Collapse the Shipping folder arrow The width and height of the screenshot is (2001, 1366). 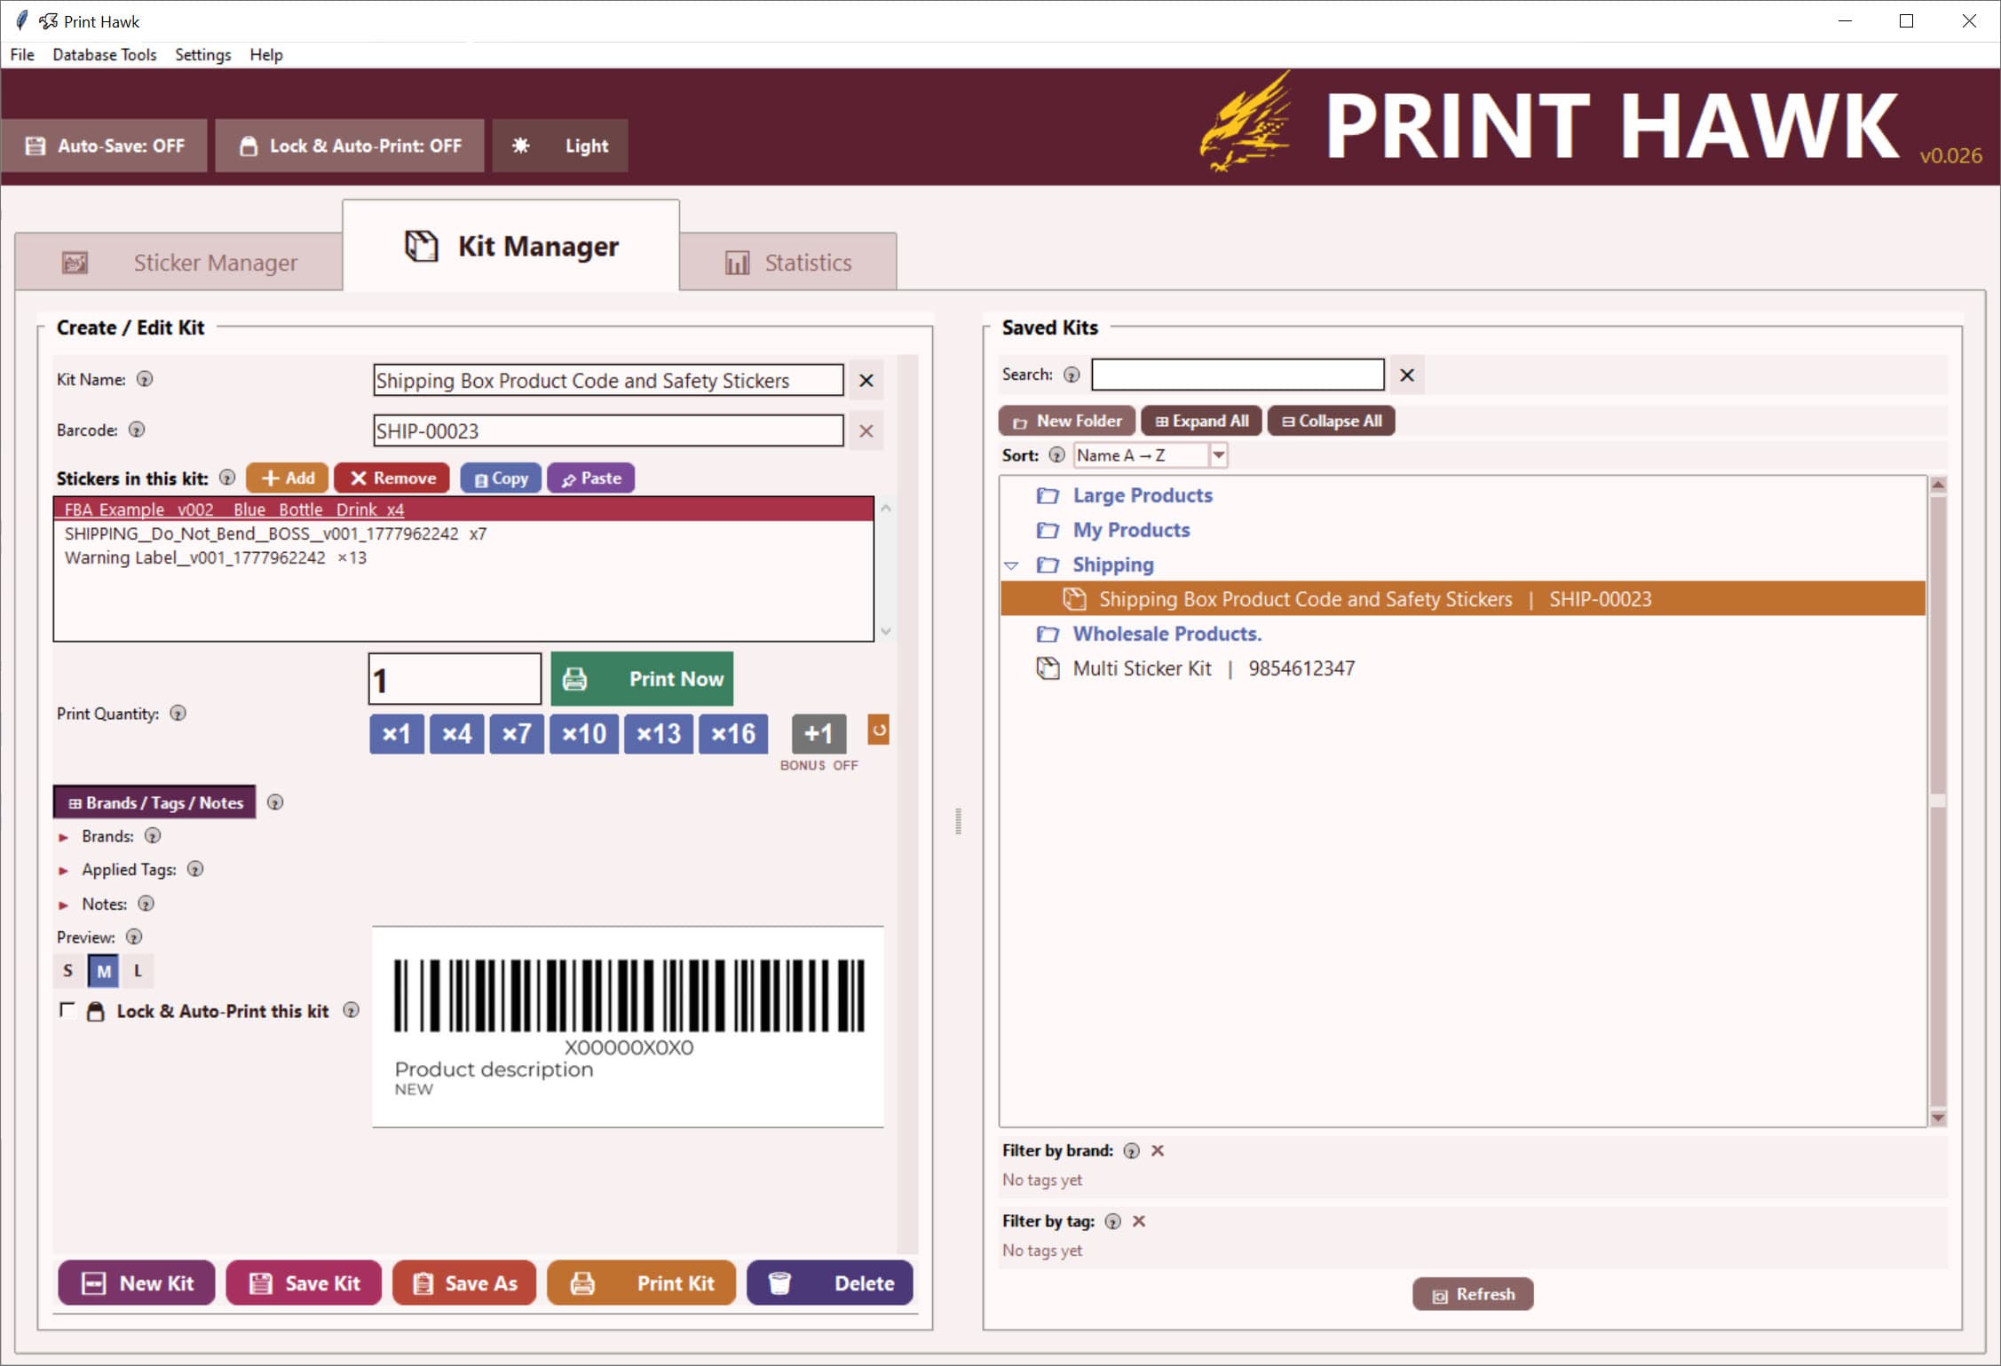1011,565
